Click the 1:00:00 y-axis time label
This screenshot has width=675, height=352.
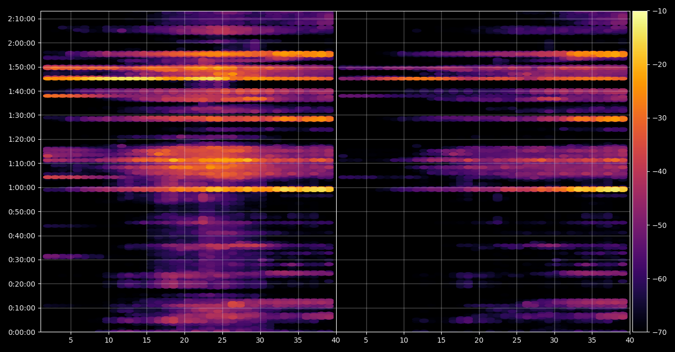22,187
